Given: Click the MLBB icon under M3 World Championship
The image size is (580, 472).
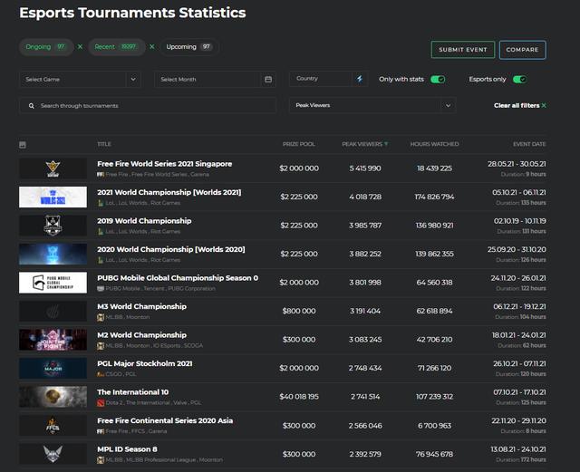Looking at the screenshot, I should tap(101, 317).
